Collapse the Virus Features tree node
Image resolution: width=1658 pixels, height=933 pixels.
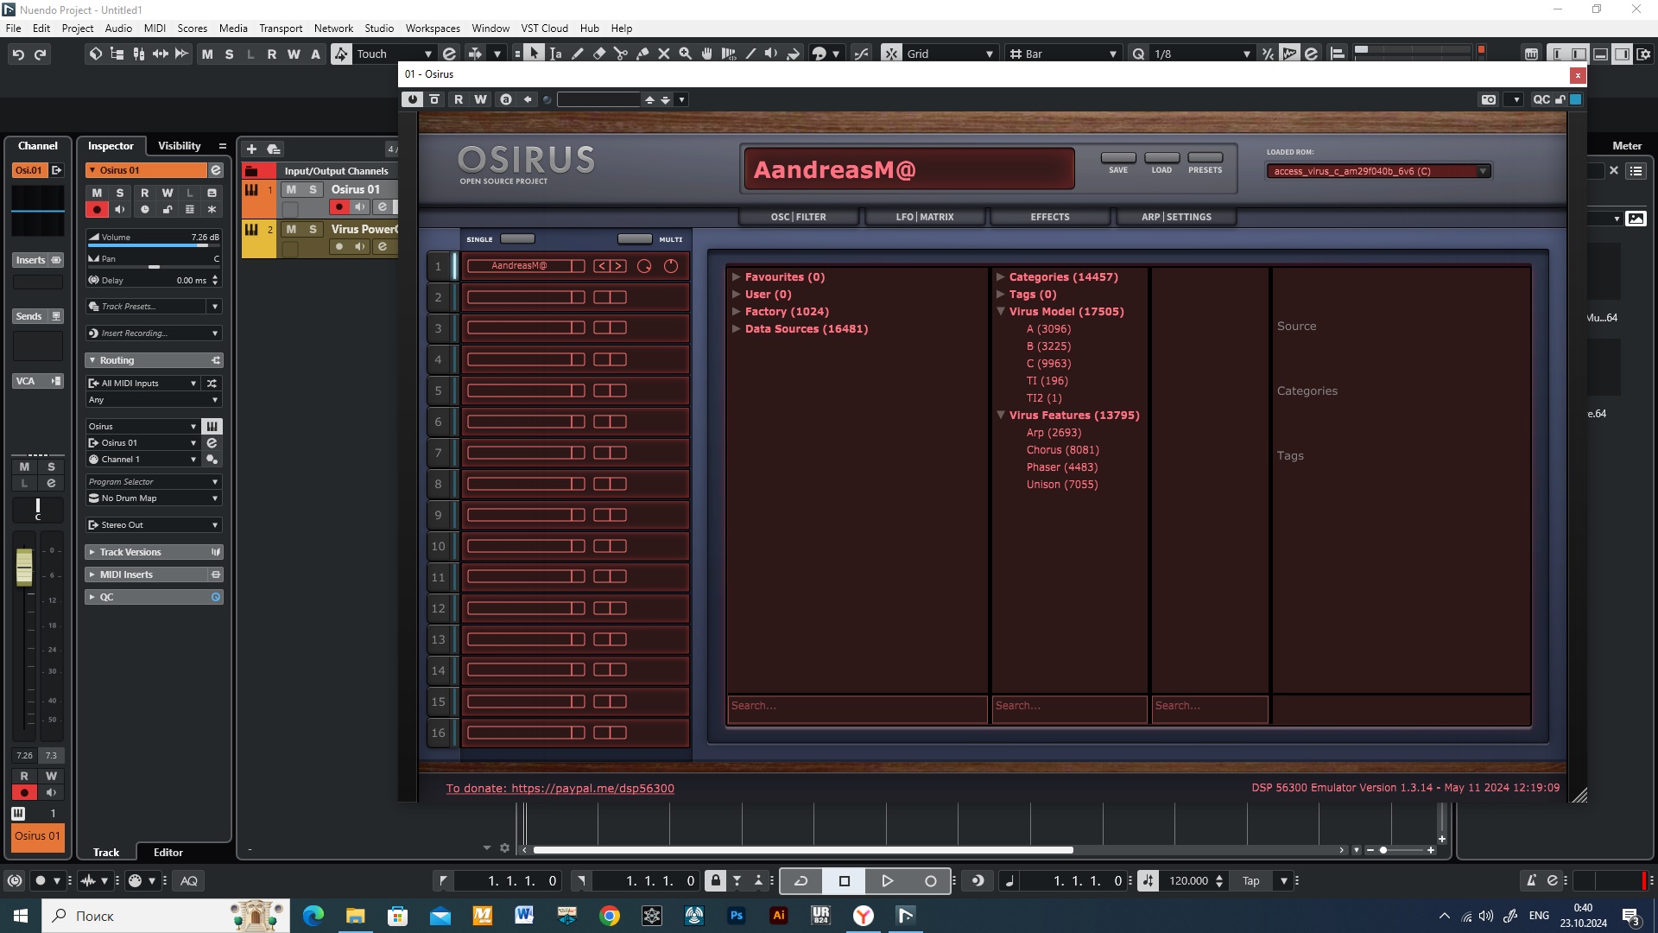click(x=1001, y=415)
